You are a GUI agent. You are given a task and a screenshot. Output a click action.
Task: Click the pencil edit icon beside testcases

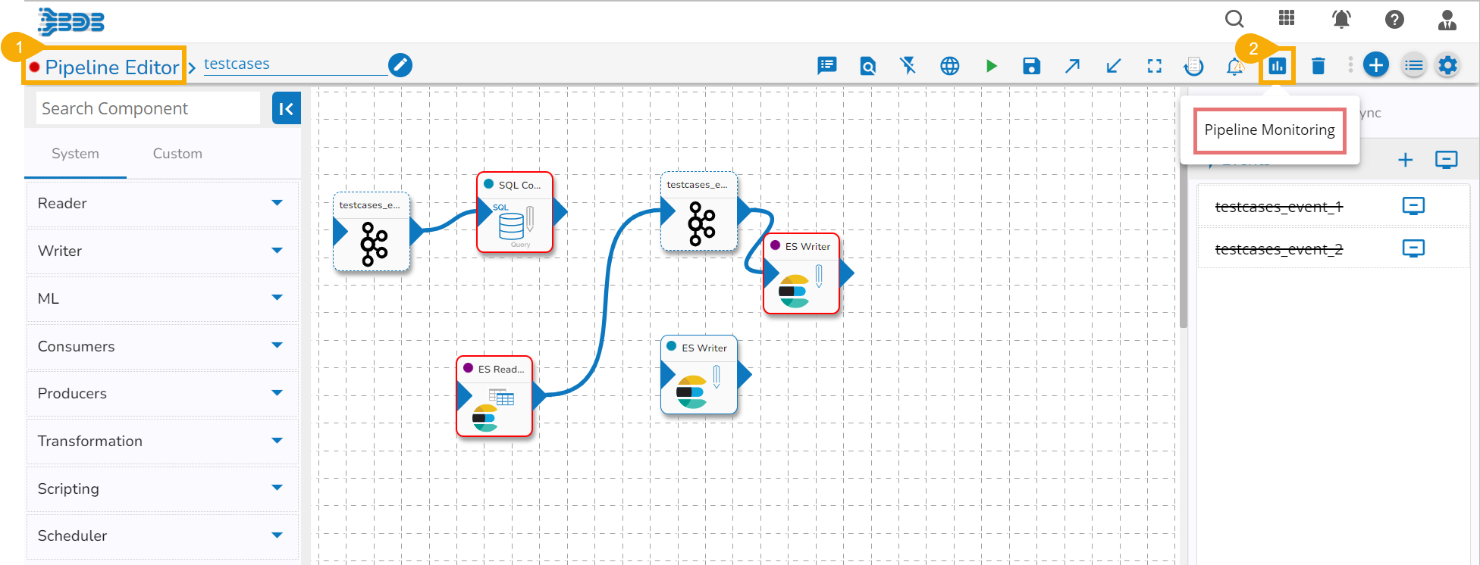tap(400, 65)
